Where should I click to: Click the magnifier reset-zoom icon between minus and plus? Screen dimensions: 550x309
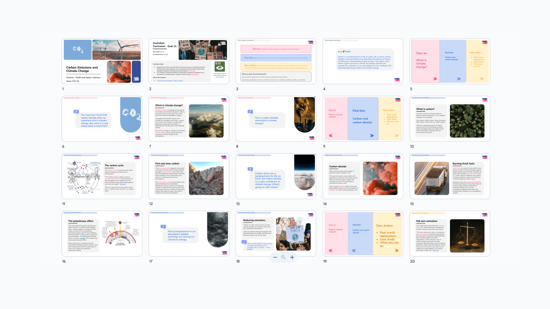coord(283,257)
